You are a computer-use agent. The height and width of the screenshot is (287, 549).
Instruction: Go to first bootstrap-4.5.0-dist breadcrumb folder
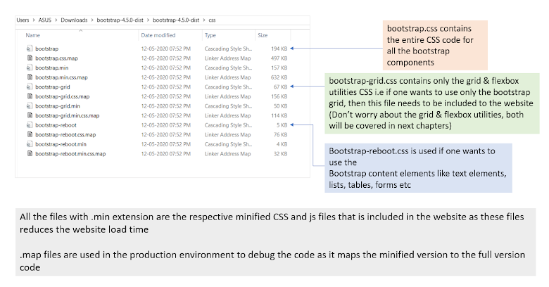[120, 20]
